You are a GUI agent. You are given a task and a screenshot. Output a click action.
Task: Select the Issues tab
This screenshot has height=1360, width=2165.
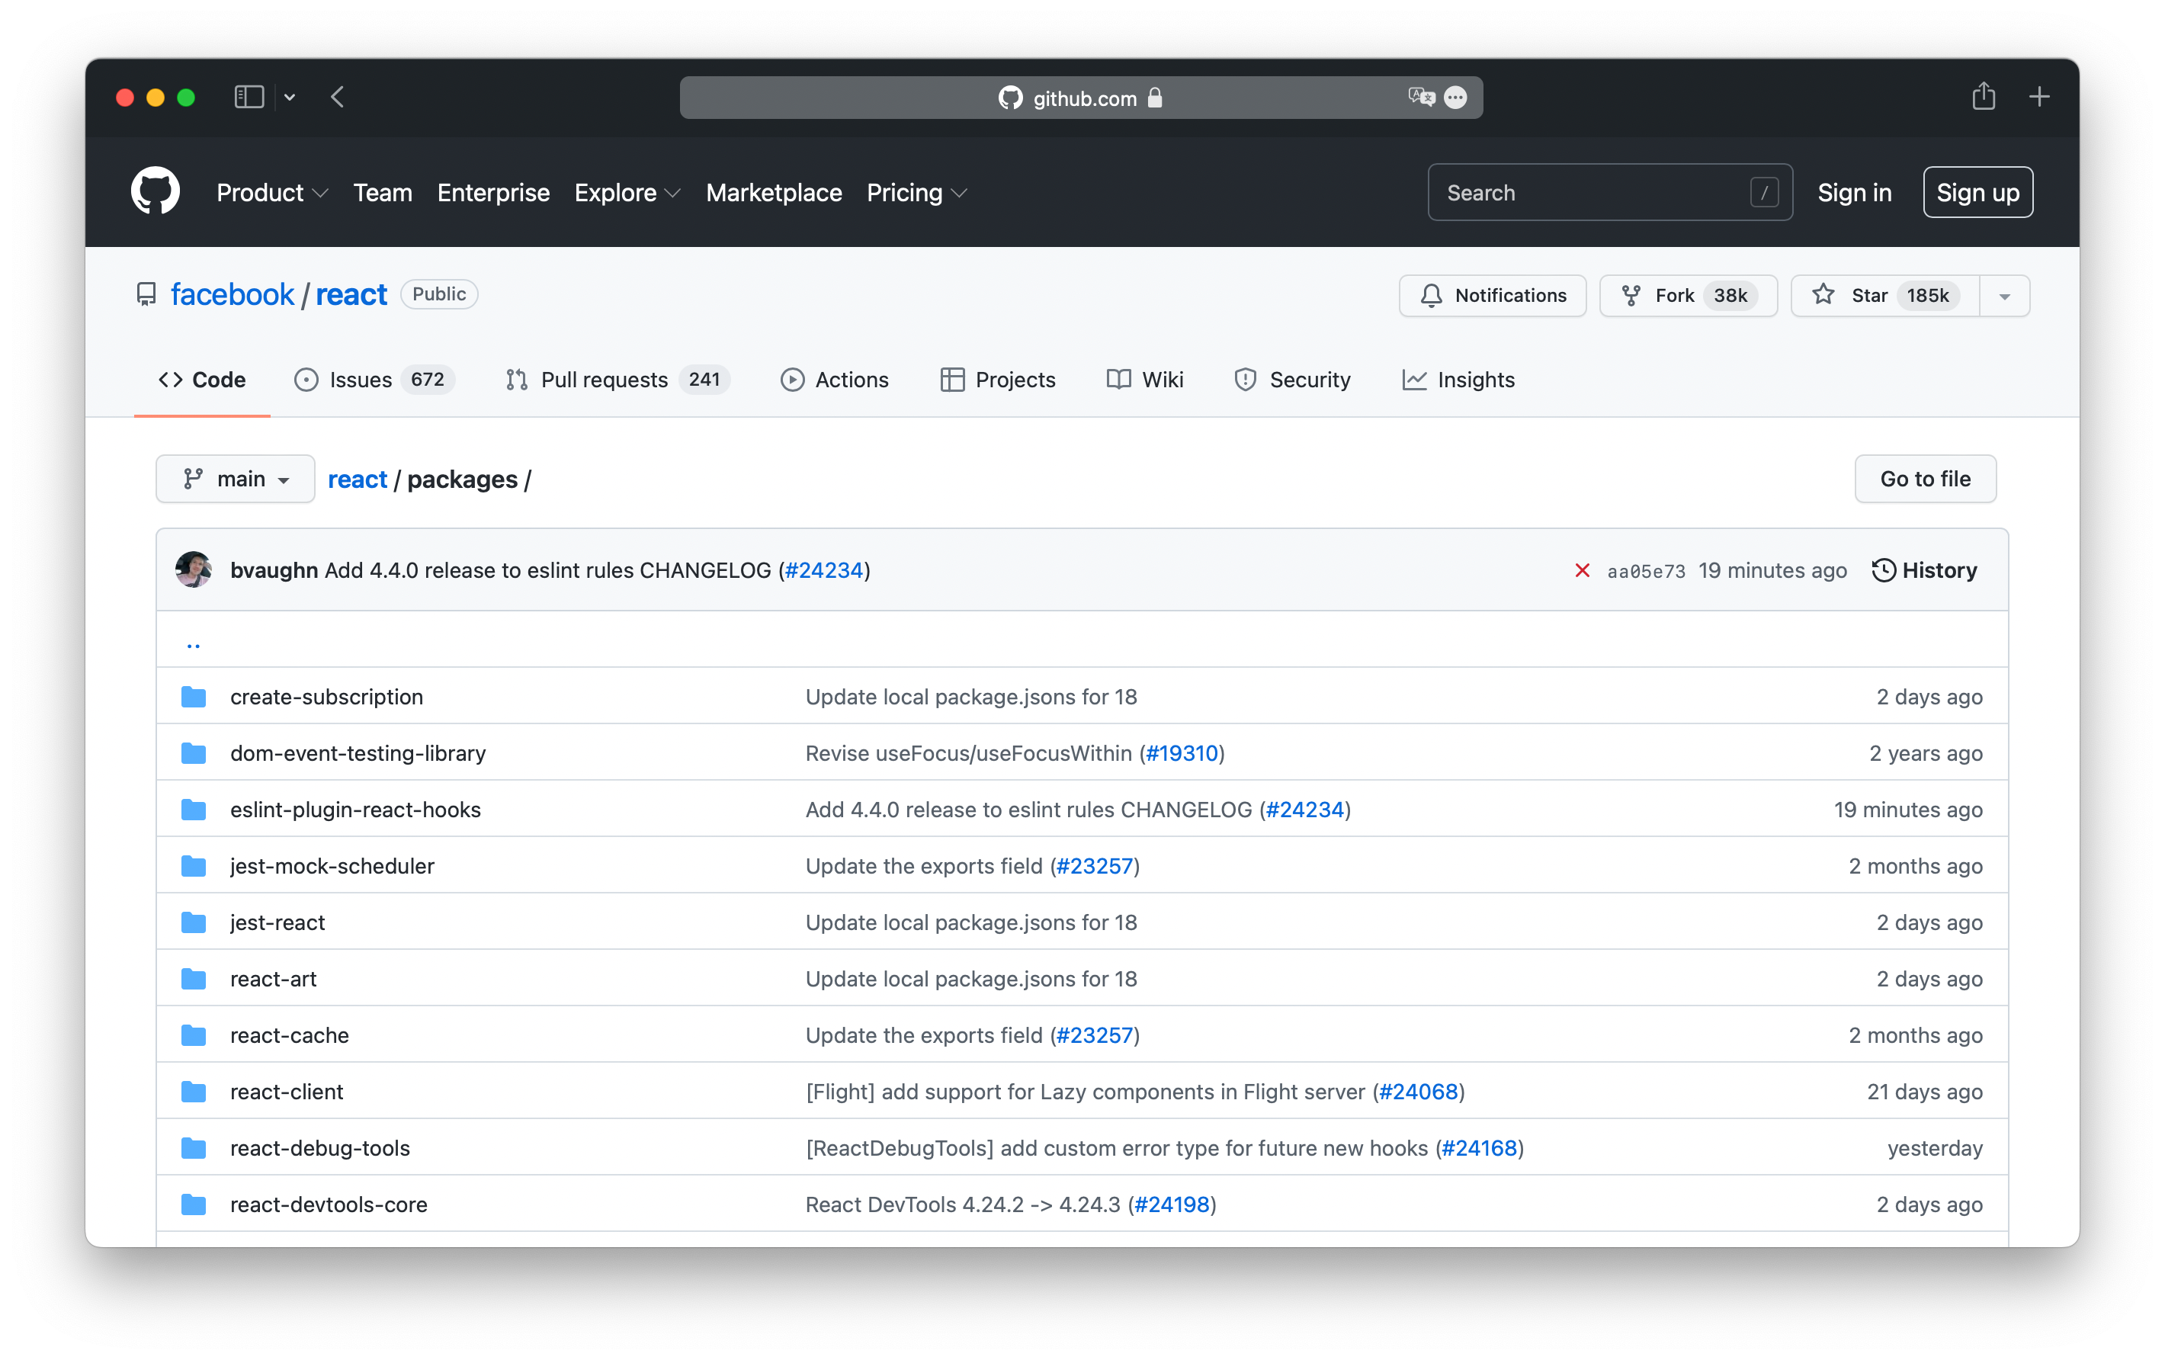[373, 379]
